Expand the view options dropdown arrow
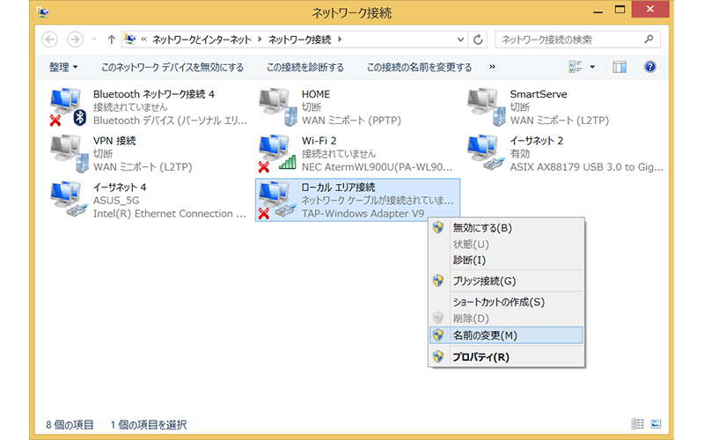 (592, 67)
